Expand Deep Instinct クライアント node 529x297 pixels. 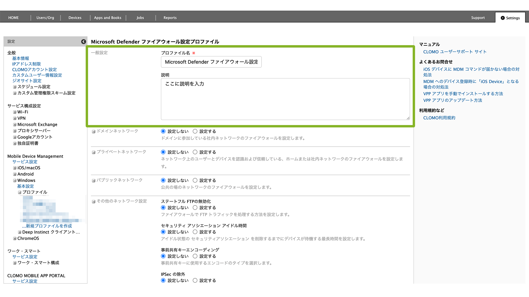point(20,232)
